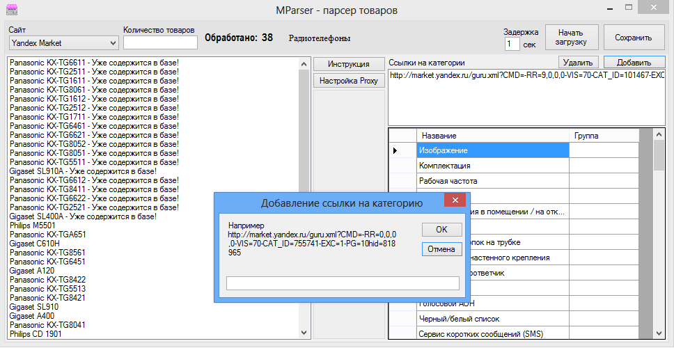Click the Обработано: 38 counter label
Viewport: 674px width, 348px height.
[x=239, y=38]
